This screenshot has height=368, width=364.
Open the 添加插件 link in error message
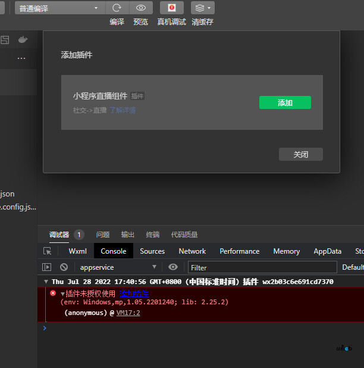tap(134, 294)
